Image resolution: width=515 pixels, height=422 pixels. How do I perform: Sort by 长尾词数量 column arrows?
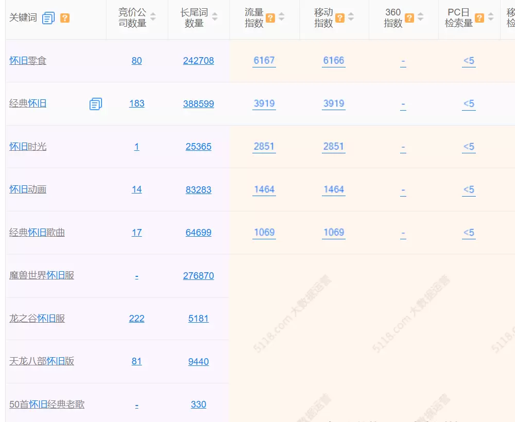pos(215,17)
